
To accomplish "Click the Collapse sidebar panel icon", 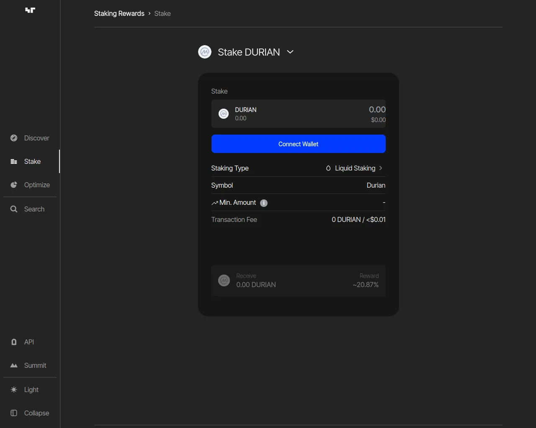I will pyautogui.click(x=14, y=413).
